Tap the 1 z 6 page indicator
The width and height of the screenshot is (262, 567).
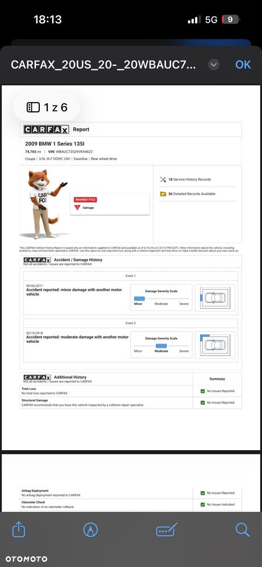pyautogui.click(x=47, y=107)
